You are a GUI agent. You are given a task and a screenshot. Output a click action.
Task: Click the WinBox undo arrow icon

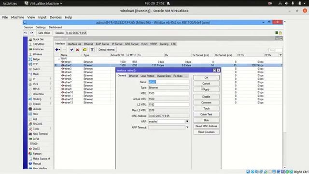click(x=26, y=33)
